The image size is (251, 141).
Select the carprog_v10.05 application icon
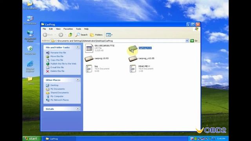[133, 59]
